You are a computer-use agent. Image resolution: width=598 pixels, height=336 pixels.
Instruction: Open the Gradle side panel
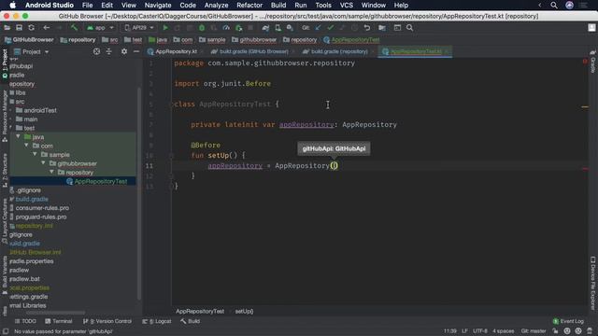tap(592, 63)
